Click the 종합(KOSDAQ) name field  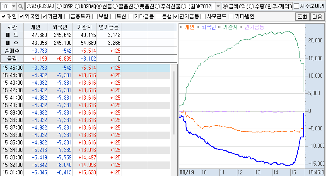tap(40, 7)
